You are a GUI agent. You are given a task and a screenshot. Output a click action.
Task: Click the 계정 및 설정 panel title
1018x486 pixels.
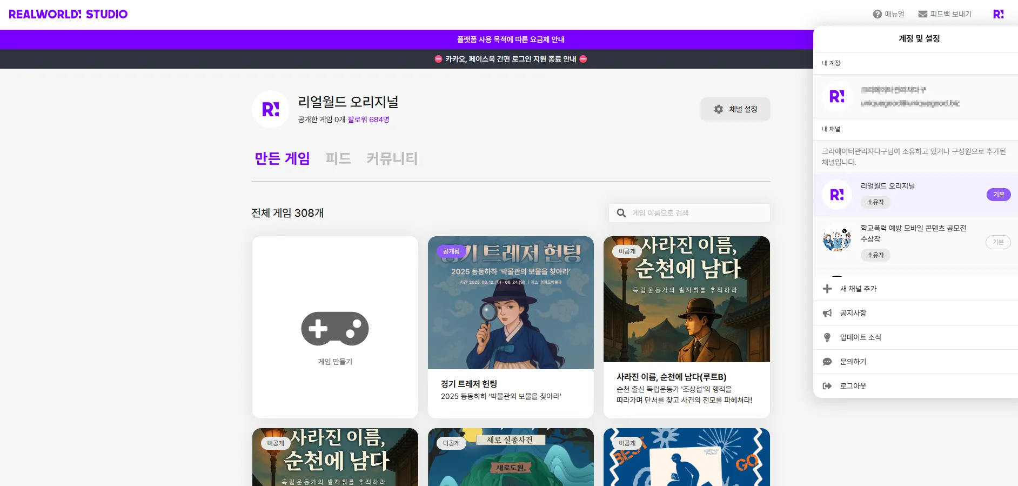919,38
